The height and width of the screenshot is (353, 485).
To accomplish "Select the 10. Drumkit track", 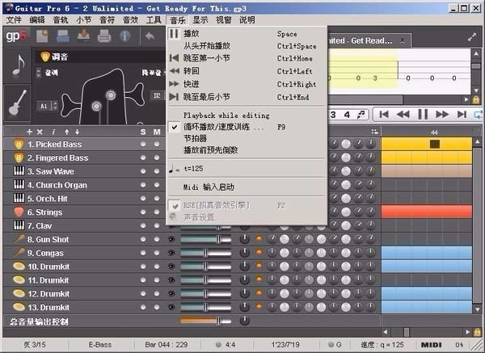I will tap(48, 267).
